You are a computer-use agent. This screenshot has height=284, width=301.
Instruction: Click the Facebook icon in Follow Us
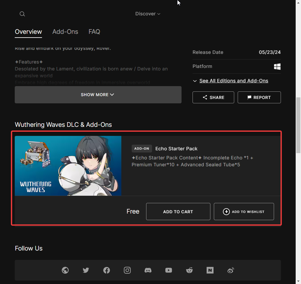tap(106, 270)
